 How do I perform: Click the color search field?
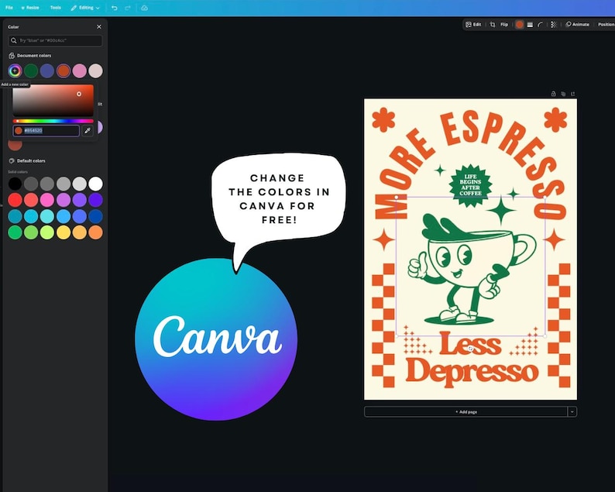55,40
